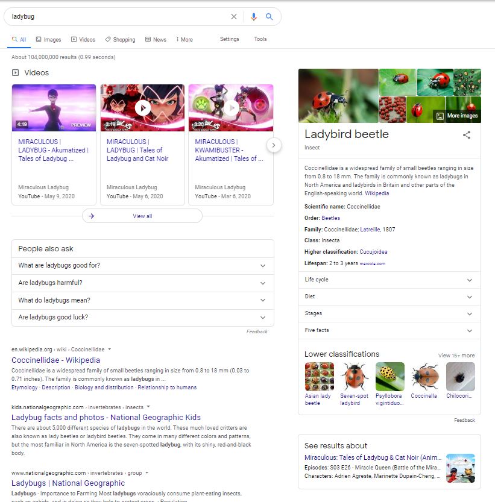Expand the Life cycle section
Image resolution: width=495 pixels, height=502 pixels.
click(389, 280)
